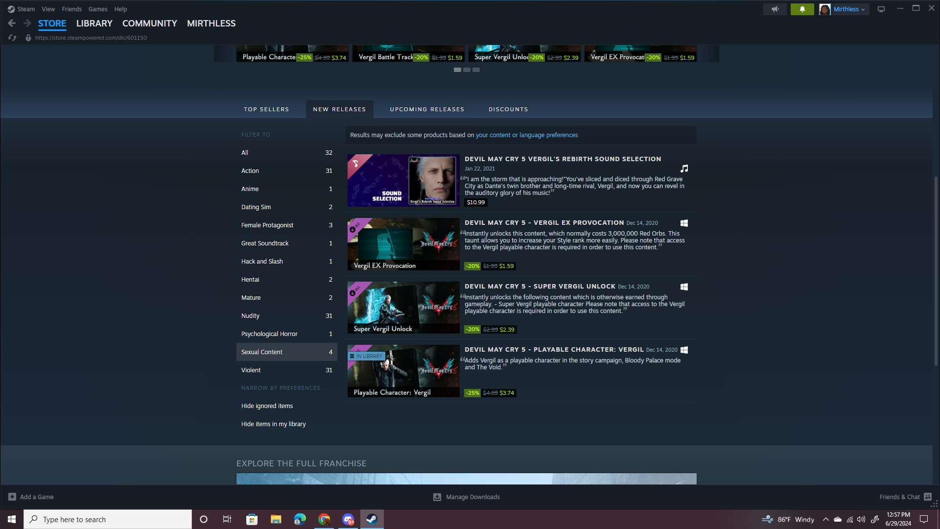Viewport: 940px width, 529px height.
Task: Enter Big Picture mode via the display icon
Action: click(x=881, y=9)
